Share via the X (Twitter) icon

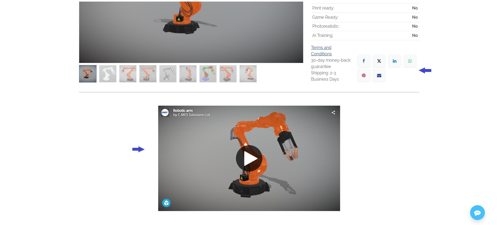tap(379, 61)
